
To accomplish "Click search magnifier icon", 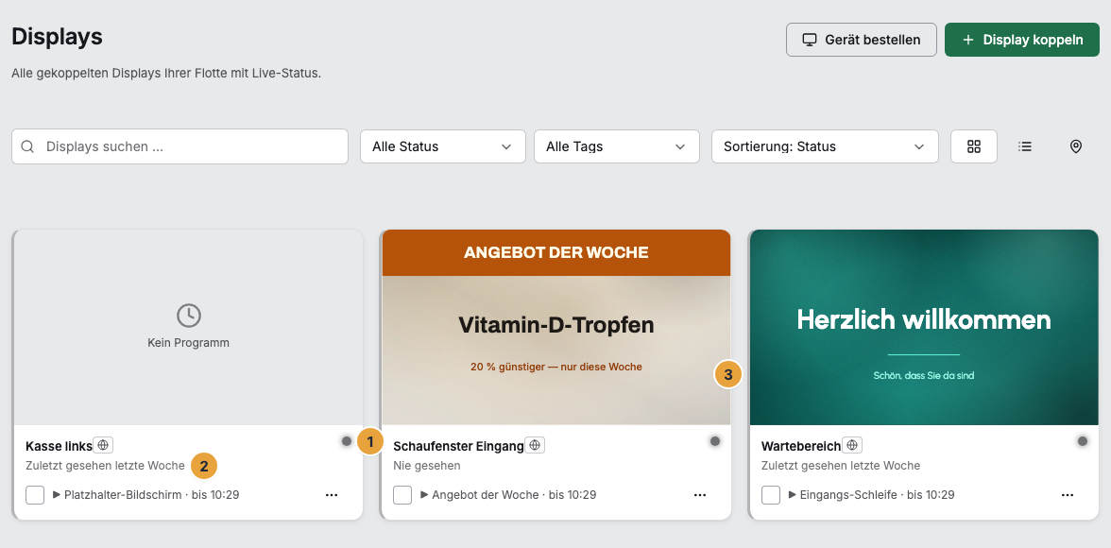I will [27, 146].
